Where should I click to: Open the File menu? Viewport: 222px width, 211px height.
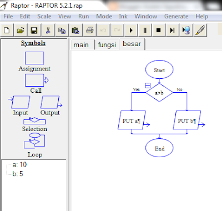point(8,16)
